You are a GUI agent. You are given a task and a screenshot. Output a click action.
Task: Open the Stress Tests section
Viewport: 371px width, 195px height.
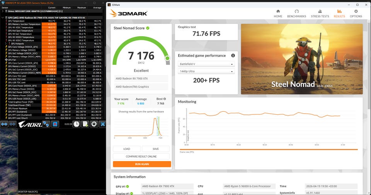[x=320, y=14]
